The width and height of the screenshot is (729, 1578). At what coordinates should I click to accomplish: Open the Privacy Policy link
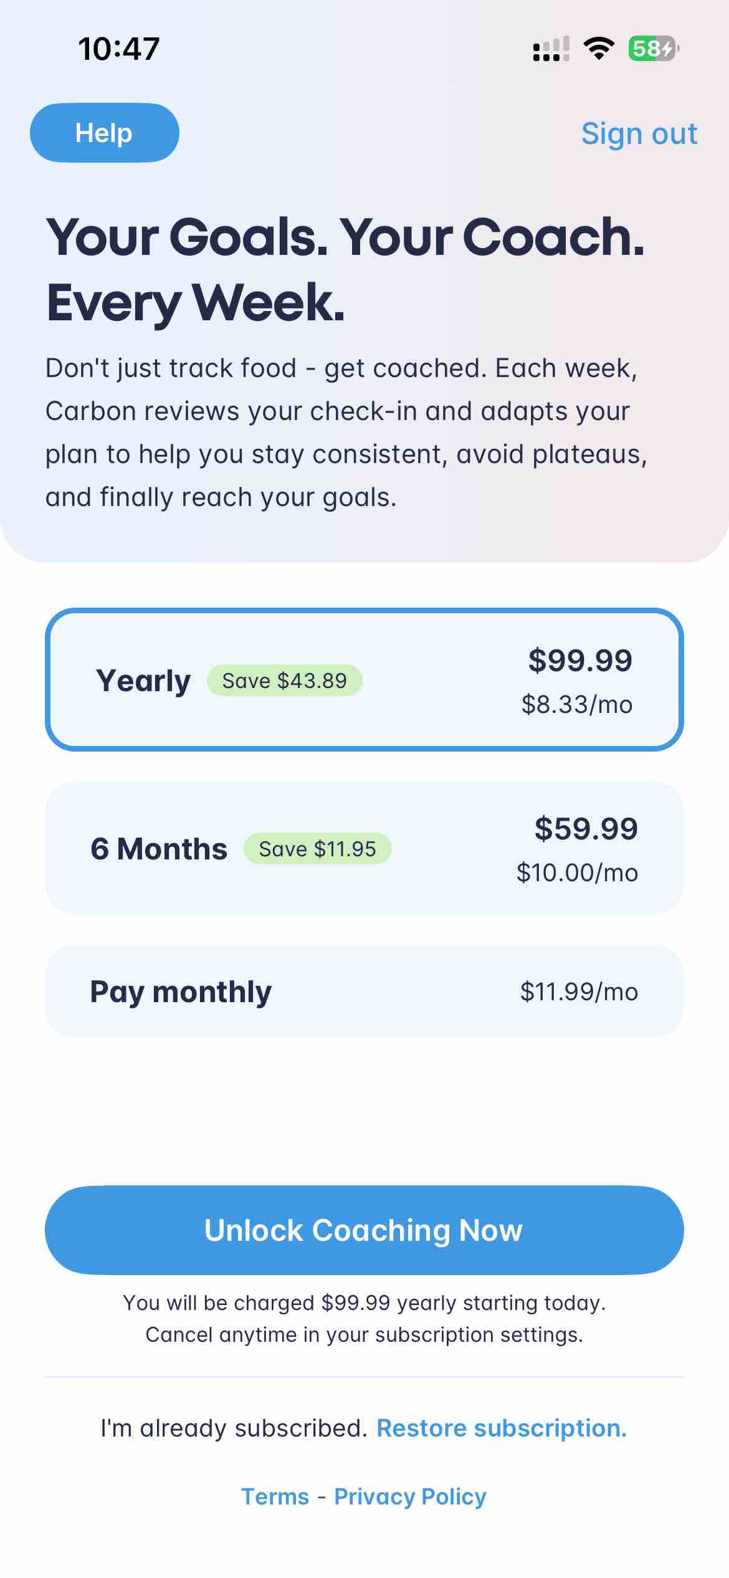410,1496
